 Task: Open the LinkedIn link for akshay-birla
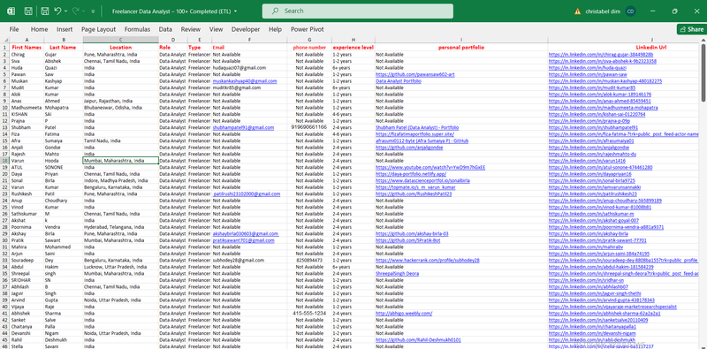coord(589,233)
